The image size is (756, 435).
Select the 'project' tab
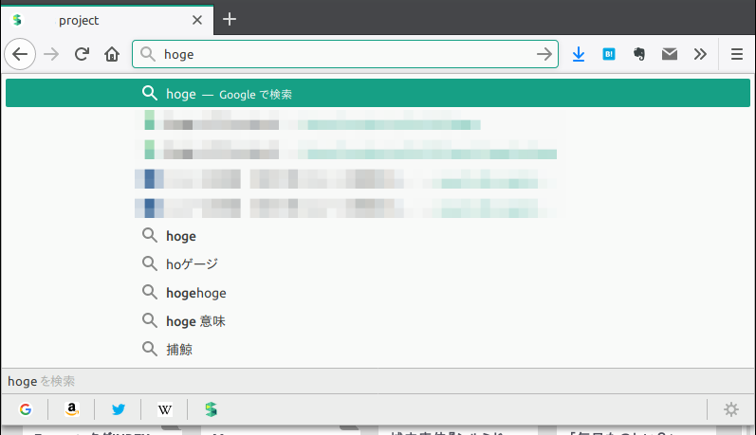107,20
